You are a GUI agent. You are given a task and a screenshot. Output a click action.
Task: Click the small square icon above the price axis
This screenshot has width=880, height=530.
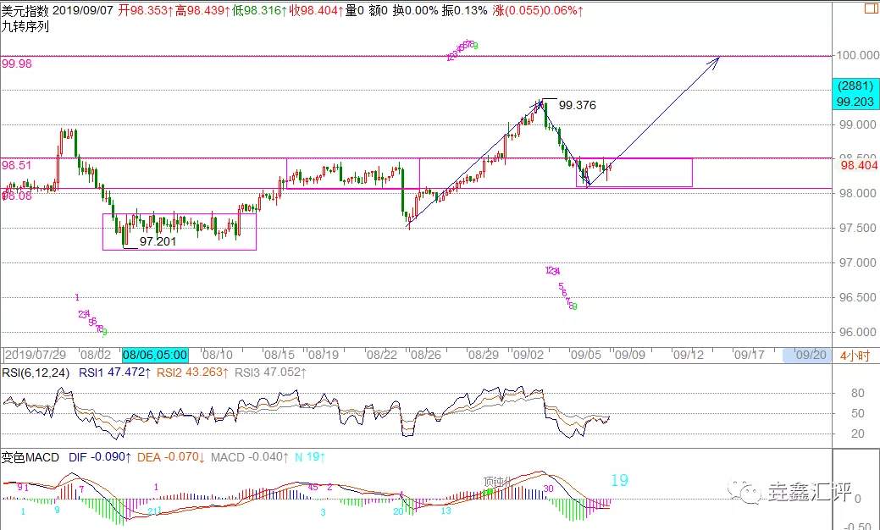point(872,8)
